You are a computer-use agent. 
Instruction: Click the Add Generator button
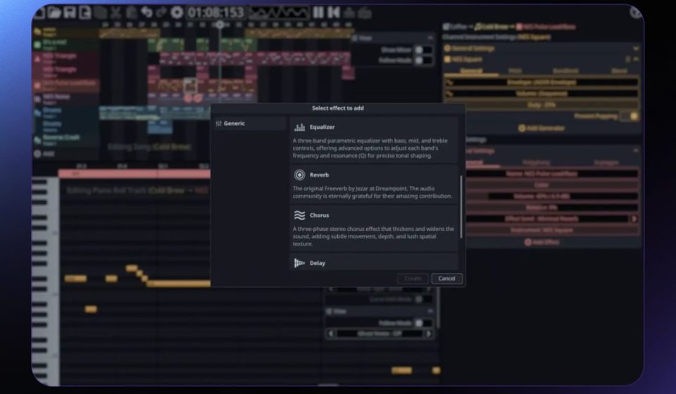click(x=541, y=128)
